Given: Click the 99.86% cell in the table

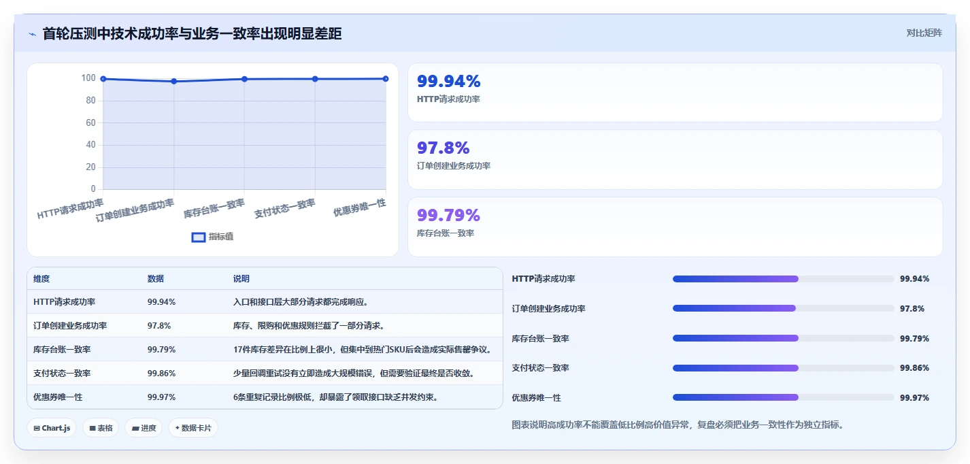Looking at the screenshot, I should pyautogui.click(x=162, y=374).
